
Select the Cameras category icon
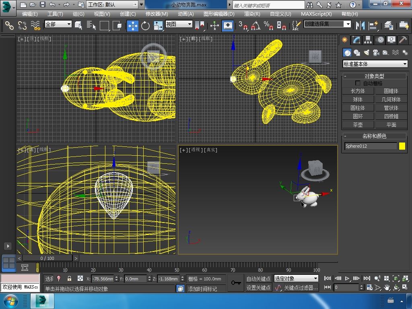pyautogui.click(x=376, y=53)
